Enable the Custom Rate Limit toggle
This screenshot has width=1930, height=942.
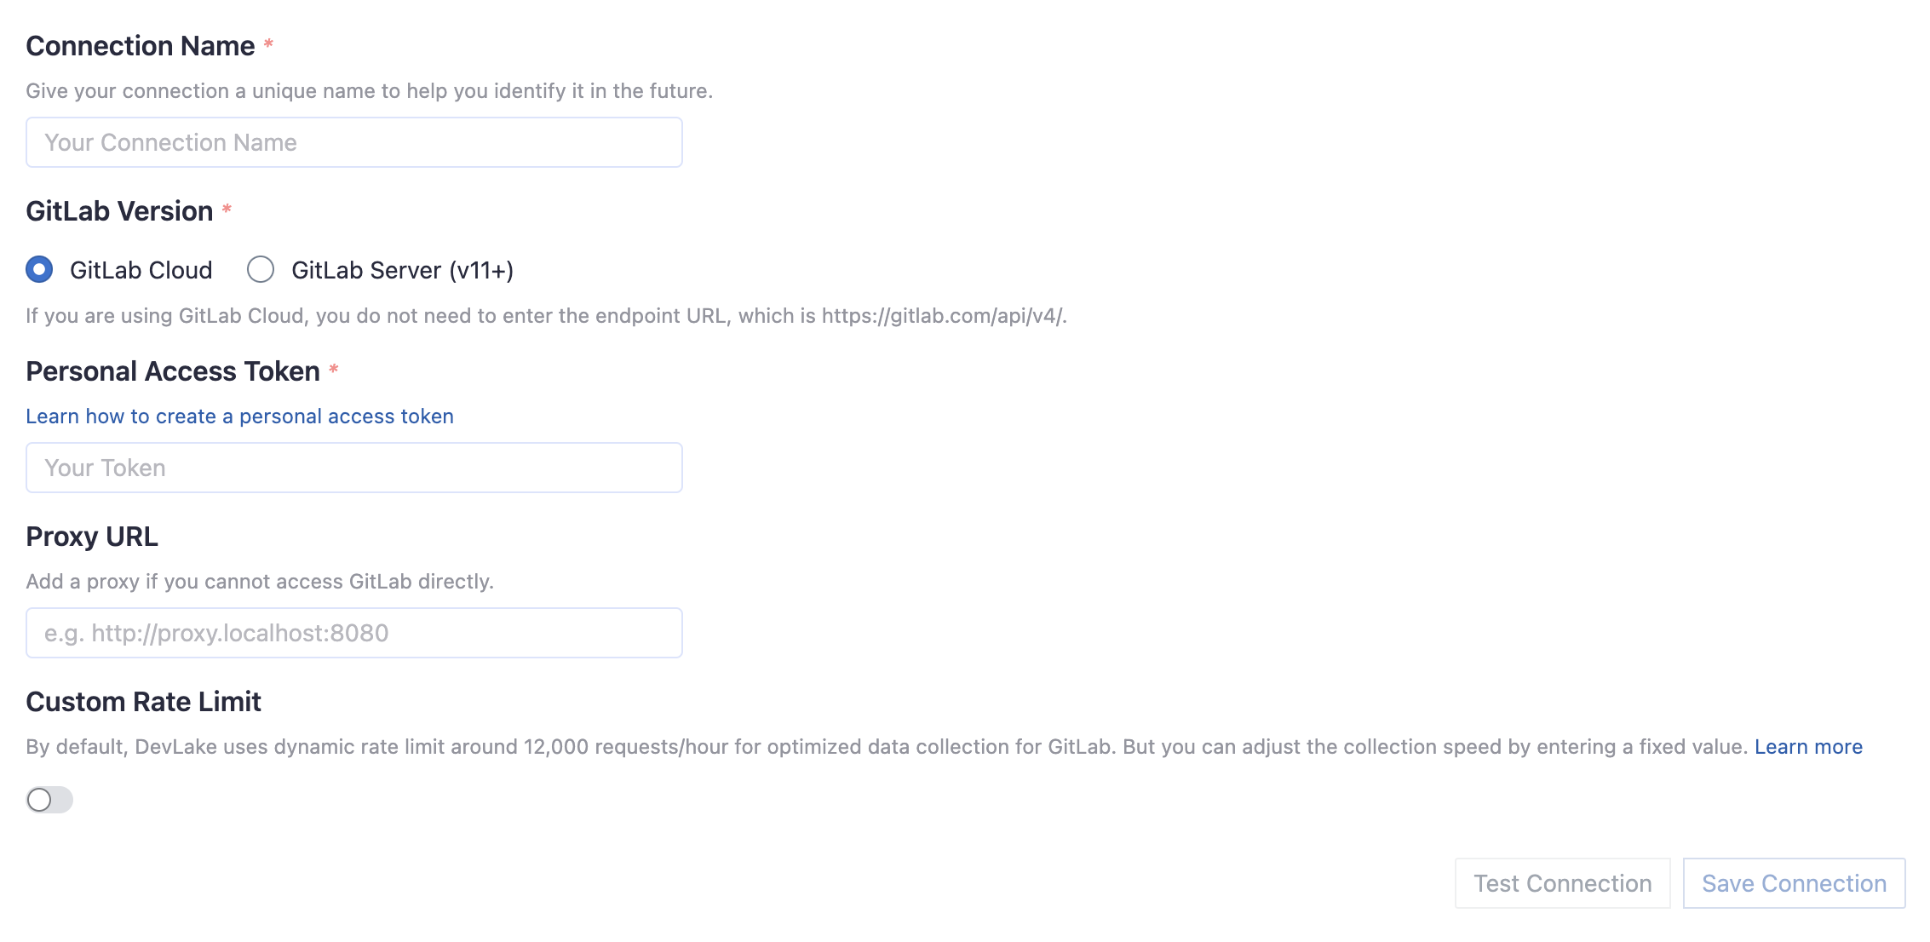[x=49, y=800]
